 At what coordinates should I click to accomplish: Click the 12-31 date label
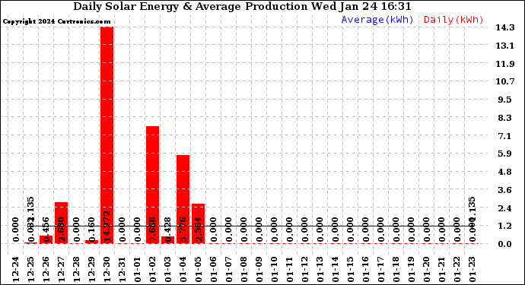coord(123,270)
